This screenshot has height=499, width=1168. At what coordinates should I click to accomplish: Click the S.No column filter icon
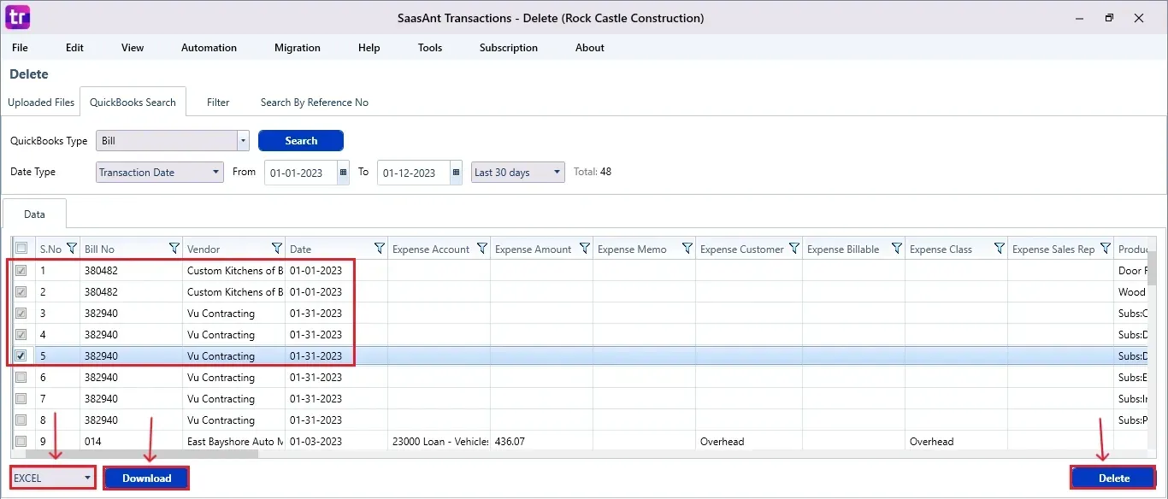point(72,249)
